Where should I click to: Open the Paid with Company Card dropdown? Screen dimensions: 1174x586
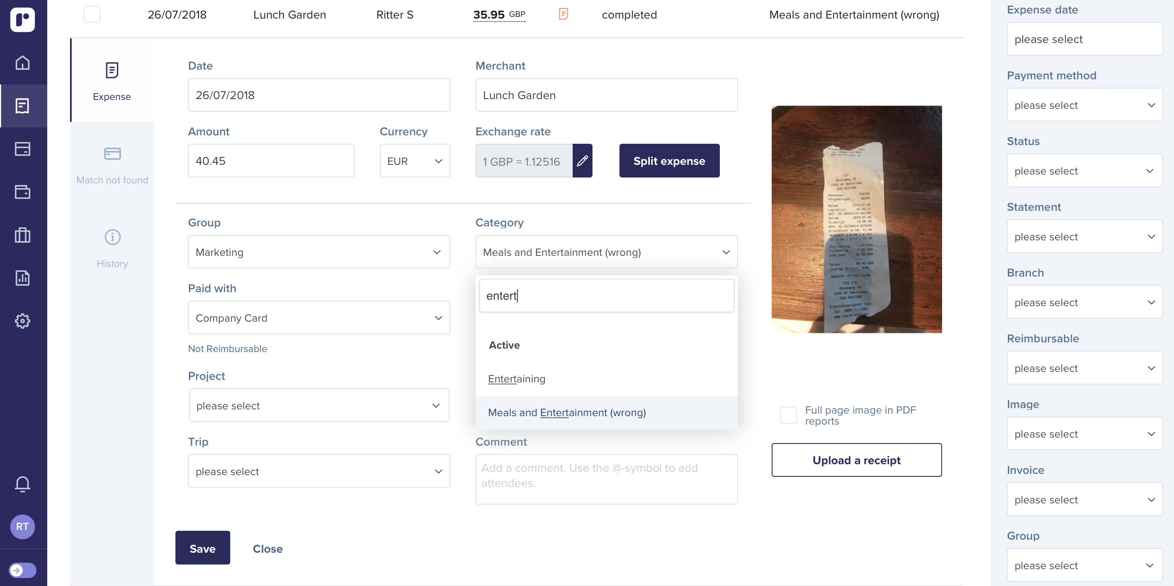[x=318, y=317]
